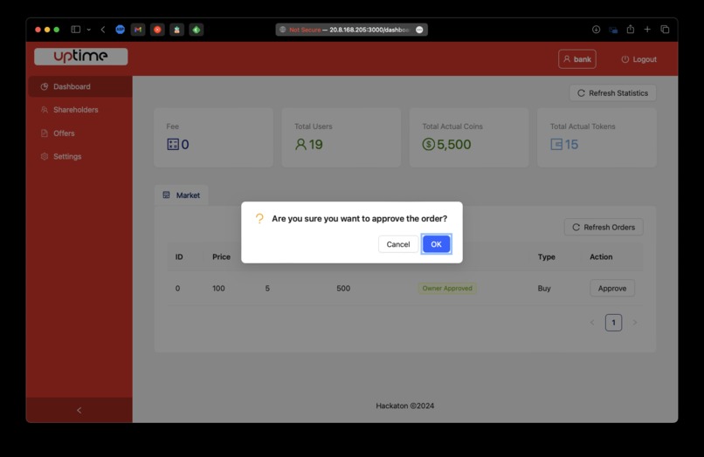
Task: Click the Fee calculator icon
Action: (x=173, y=144)
